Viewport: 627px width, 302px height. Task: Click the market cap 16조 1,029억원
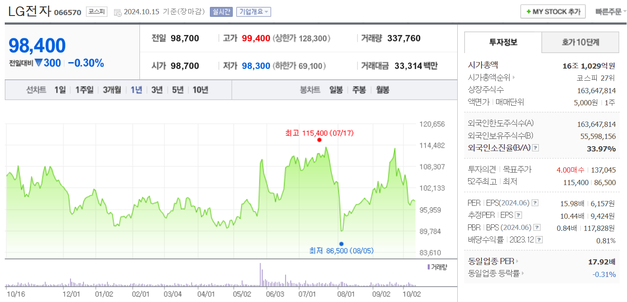click(x=589, y=66)
